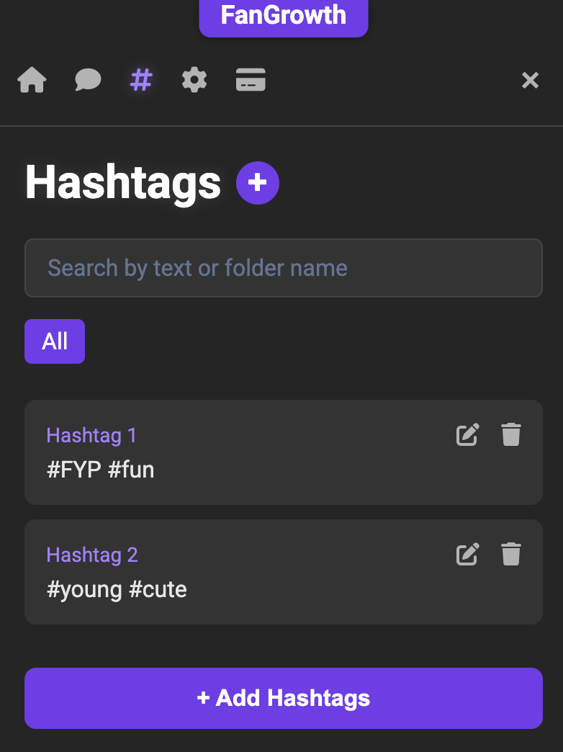This screenshot has height=752, width=563.
Task: Click the Hashtag 2 title
Action: point(92,555)
